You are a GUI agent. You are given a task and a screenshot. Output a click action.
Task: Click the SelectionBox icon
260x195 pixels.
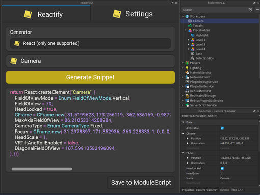(193, 58)
